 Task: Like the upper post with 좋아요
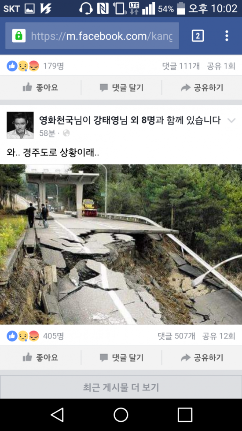(x=40, y=88)
